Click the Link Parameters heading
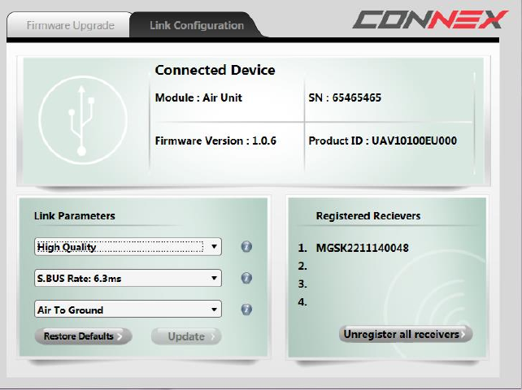522x390 pixels. [75, 215]
